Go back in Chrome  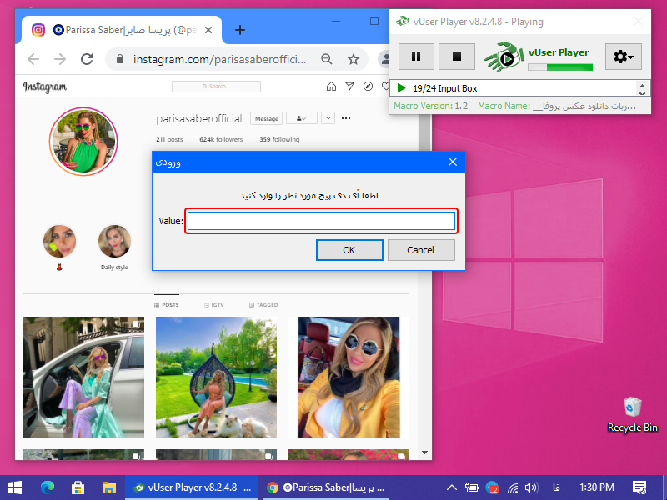pos(33,59)
